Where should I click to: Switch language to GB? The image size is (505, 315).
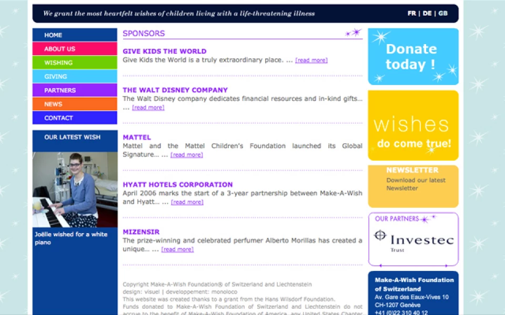(x=443, y=13)
